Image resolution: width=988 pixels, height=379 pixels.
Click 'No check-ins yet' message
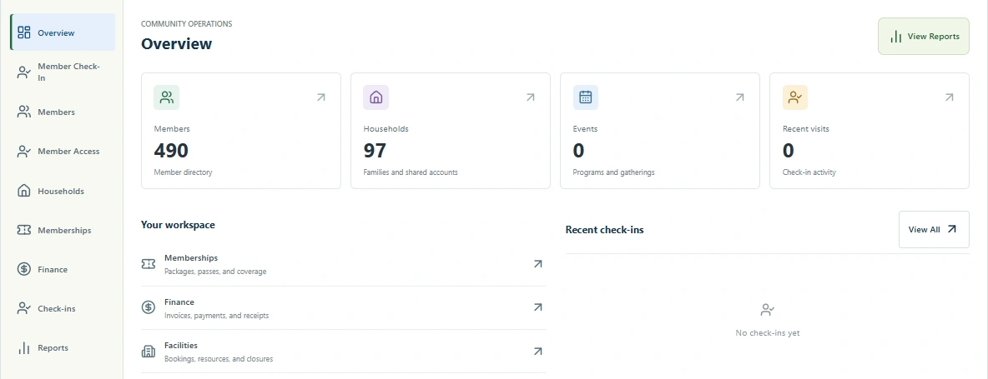click(x=768, y=333)
